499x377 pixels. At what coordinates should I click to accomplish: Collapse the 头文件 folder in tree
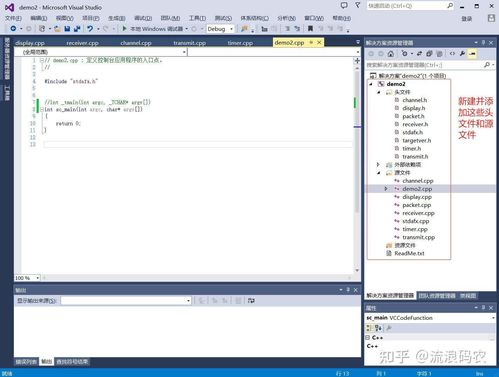pos(378,92)
